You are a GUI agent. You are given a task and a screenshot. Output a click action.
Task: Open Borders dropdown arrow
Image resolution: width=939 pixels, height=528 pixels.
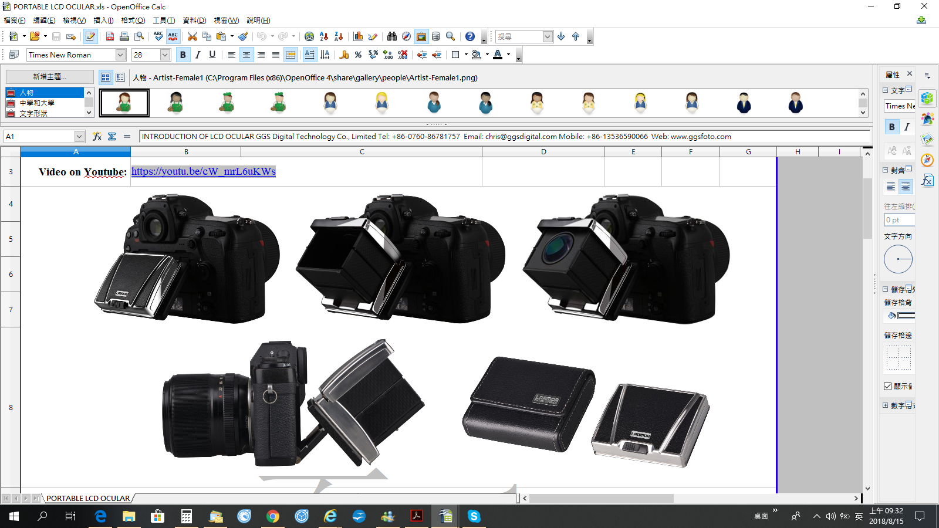coord(466,55)
